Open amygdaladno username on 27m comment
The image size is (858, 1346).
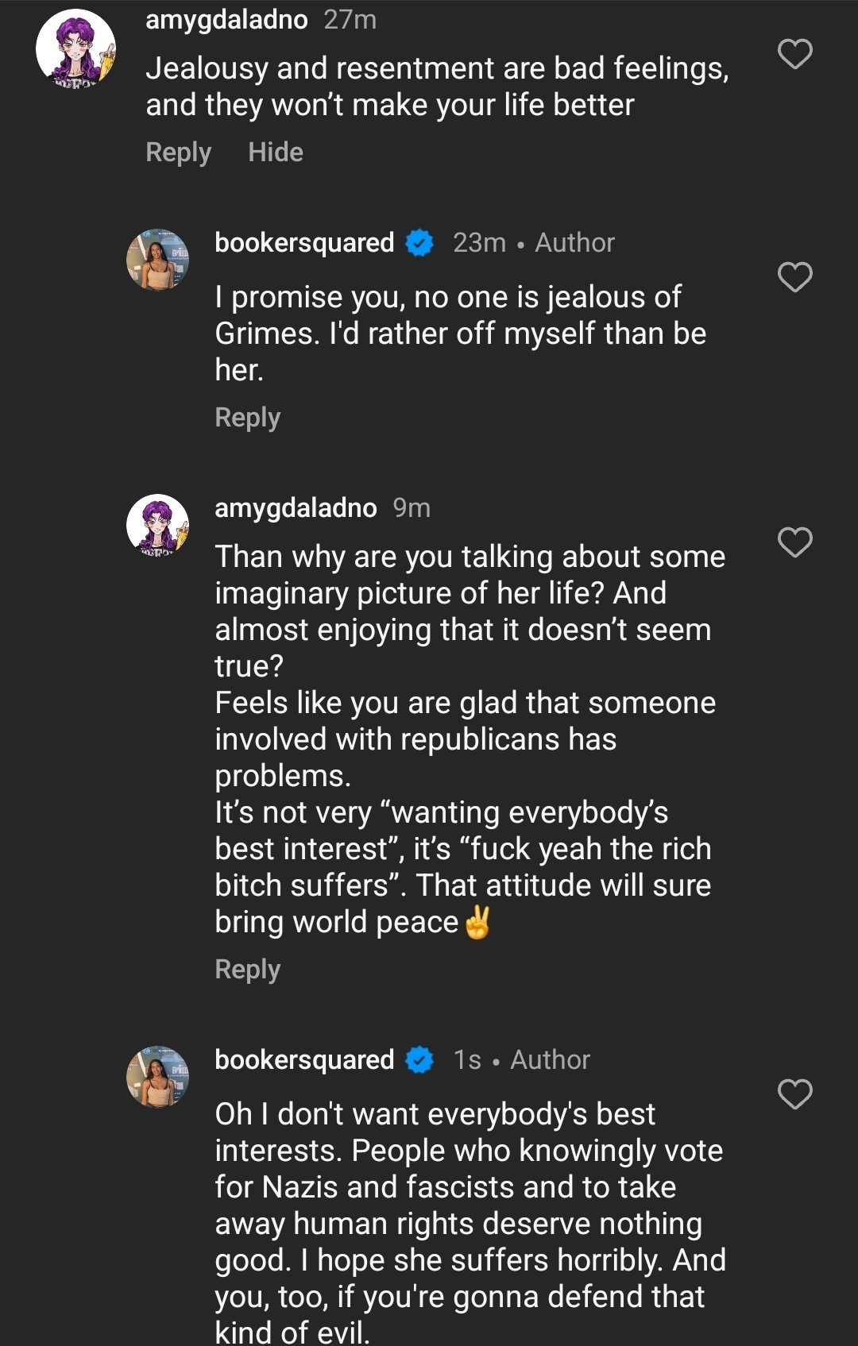coord(226,19)
